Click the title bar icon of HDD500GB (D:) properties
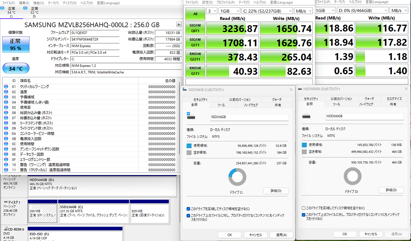Viewport: 411px width, 241px height. (x=300, y=89)
